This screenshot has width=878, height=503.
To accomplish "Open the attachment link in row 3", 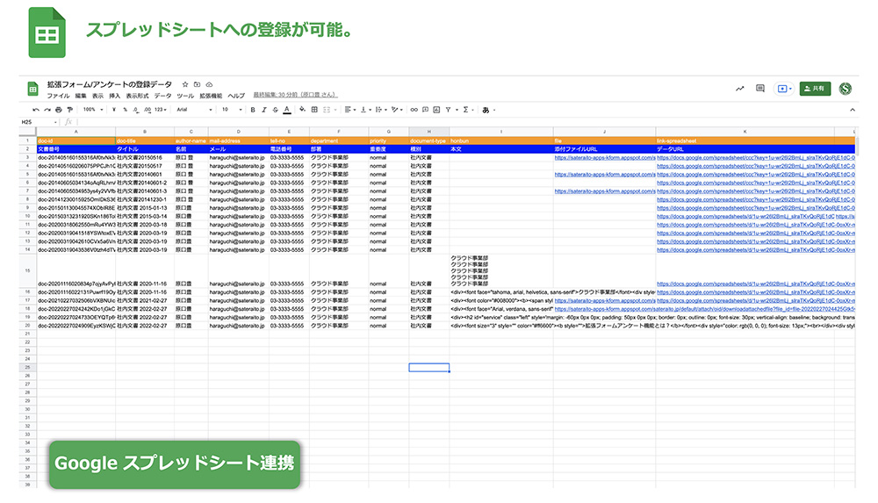I will [x=604, y=158].
